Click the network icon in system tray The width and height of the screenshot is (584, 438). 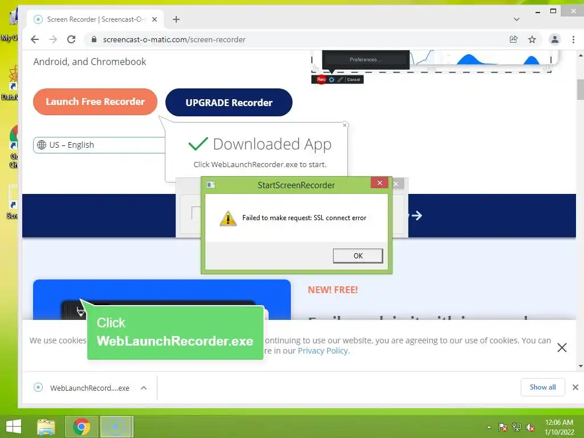pos(516,427)
